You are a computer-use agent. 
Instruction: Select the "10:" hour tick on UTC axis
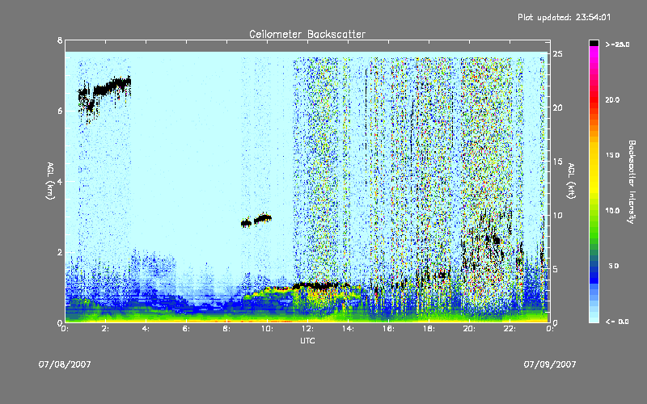[x=267, y=329]
